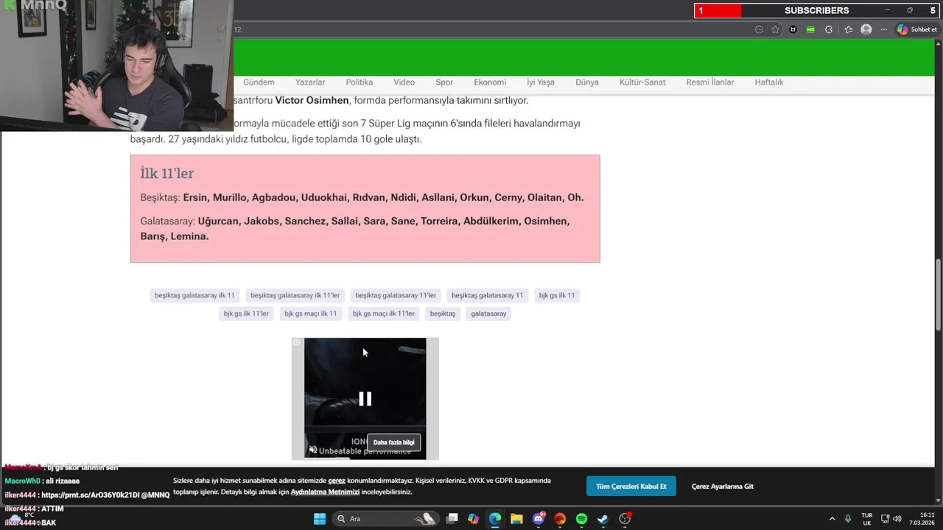943x530 pixels.
Task: Open the Haftalık section
Action: (769, 82)
